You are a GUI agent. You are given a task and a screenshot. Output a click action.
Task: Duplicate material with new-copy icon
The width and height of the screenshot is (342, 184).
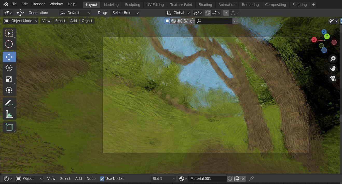[236, 179]
